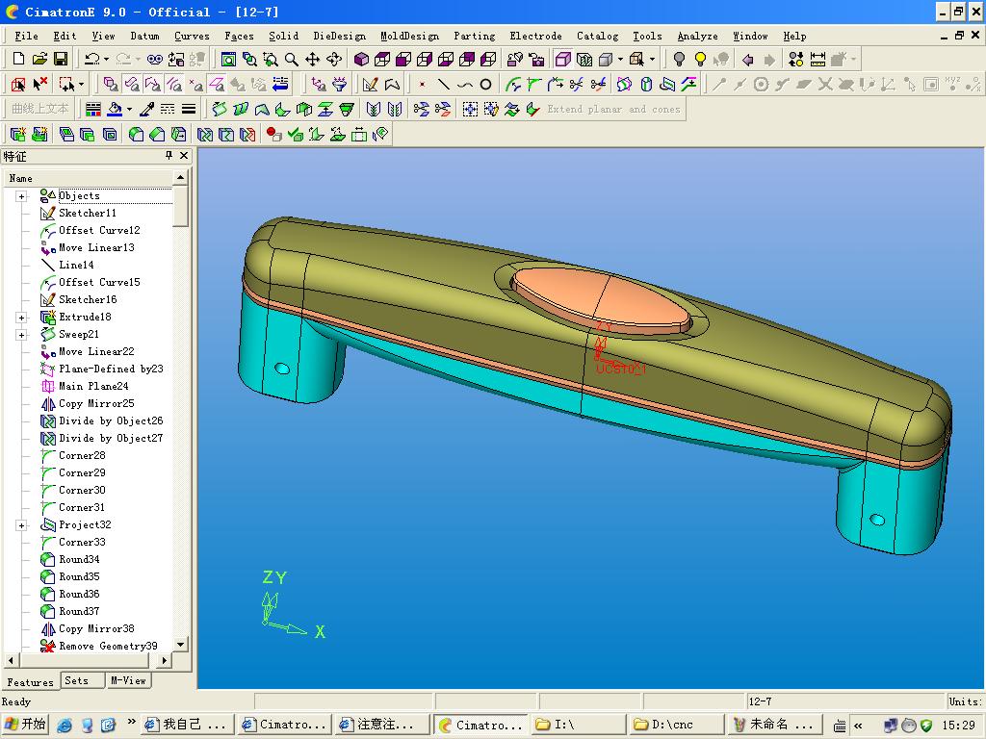Create a new file with the New icon

pyautogui.click(x=18, y=59)
